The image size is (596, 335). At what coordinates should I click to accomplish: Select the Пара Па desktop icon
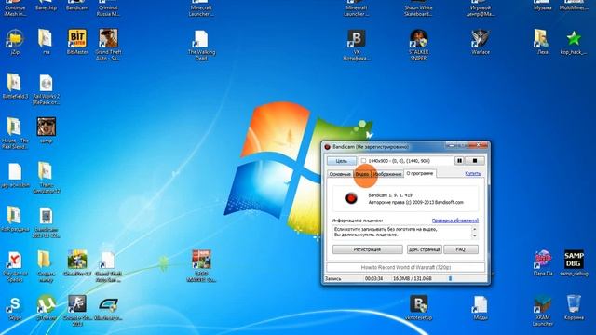(x=542, y=262)
